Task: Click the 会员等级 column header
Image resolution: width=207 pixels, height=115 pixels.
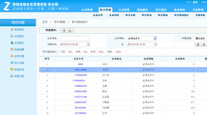Action: click(148, 59)
